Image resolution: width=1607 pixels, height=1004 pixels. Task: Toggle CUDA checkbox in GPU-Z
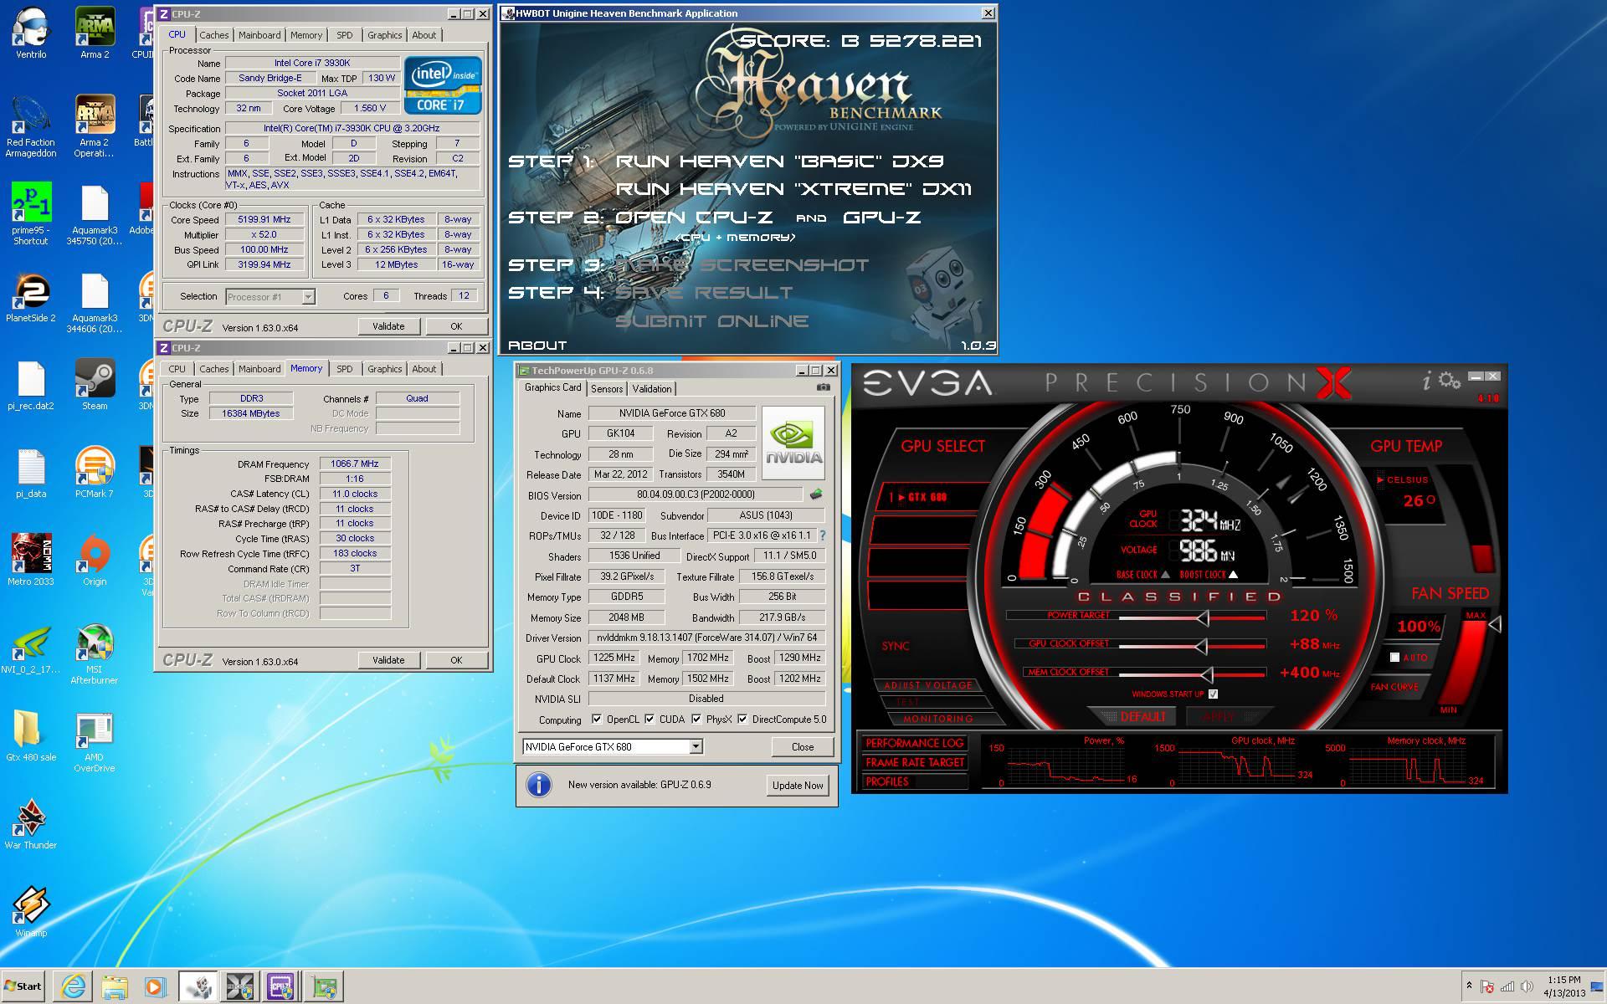649,719
